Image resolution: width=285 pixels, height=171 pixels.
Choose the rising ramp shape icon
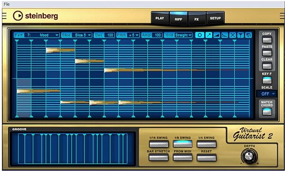[217, 35]
